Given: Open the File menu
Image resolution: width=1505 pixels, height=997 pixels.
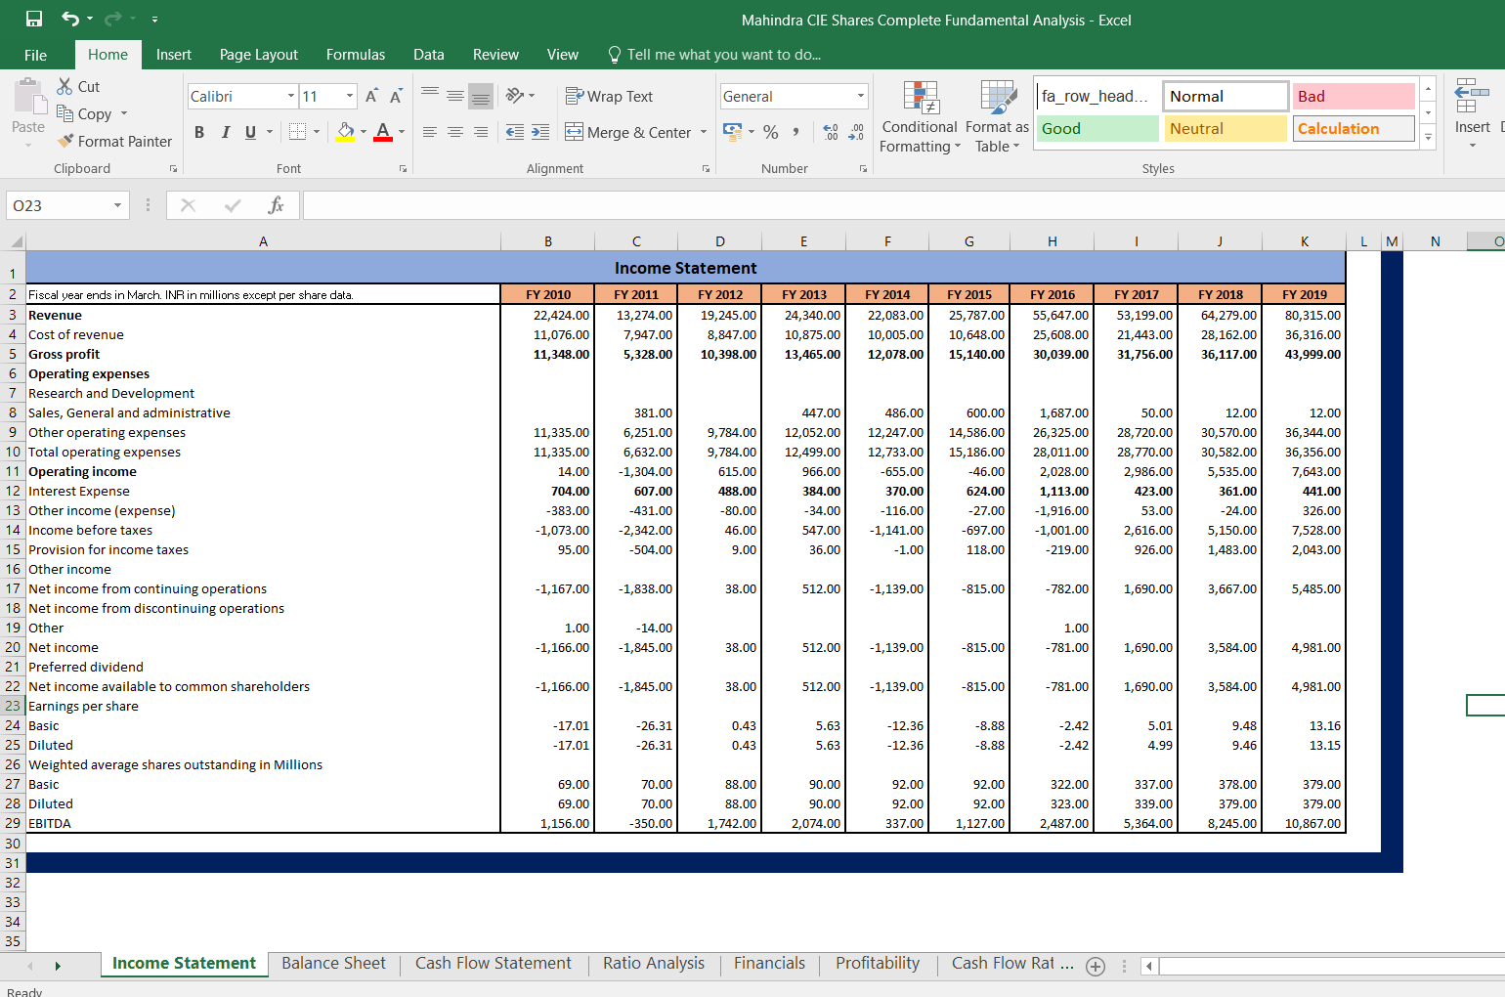Looking at the screenshot, I should coord(35,55).
